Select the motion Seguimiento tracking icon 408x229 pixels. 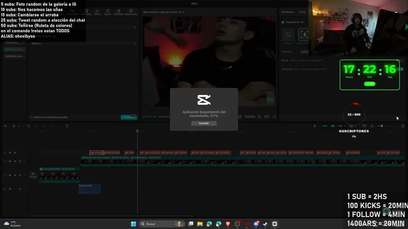[x=303, y=35]
